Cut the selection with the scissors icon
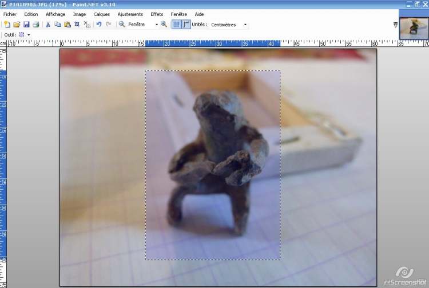The width and height of the screenshot is (429, 288). [x=48, y=25]
